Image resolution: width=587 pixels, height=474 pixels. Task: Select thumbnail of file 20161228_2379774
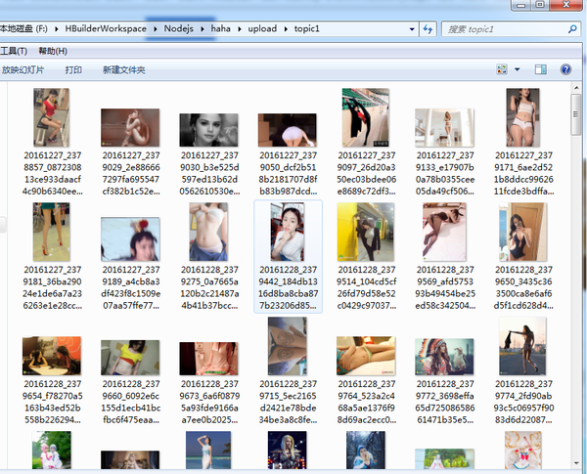point(523,346)
